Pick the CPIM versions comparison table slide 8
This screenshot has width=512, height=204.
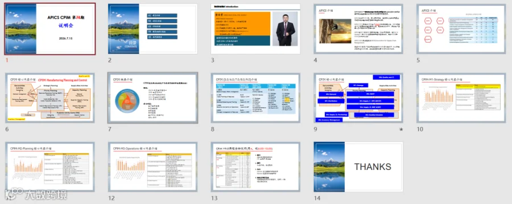click(x=255, y=97)
